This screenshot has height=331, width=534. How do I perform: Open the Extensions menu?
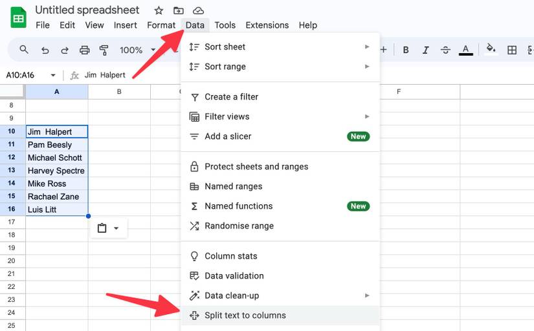tap(267, 25)
